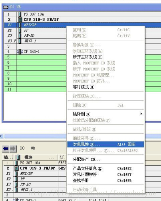Click 端口 1 icon in detail table
The height and width of the screenshot is (201, 161).
click(16, 190)
